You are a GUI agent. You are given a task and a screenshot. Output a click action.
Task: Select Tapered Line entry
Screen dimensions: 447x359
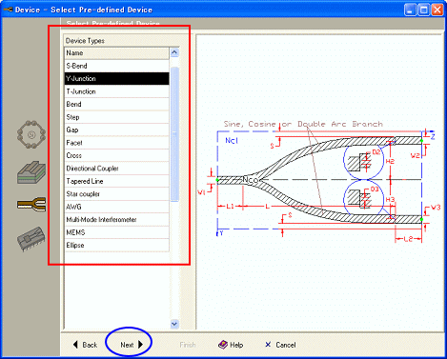pyautogui.click(x=116, y=181)
